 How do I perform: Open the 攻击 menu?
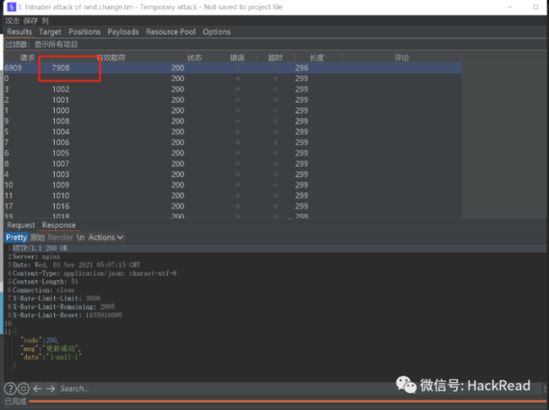pos(13,20)
